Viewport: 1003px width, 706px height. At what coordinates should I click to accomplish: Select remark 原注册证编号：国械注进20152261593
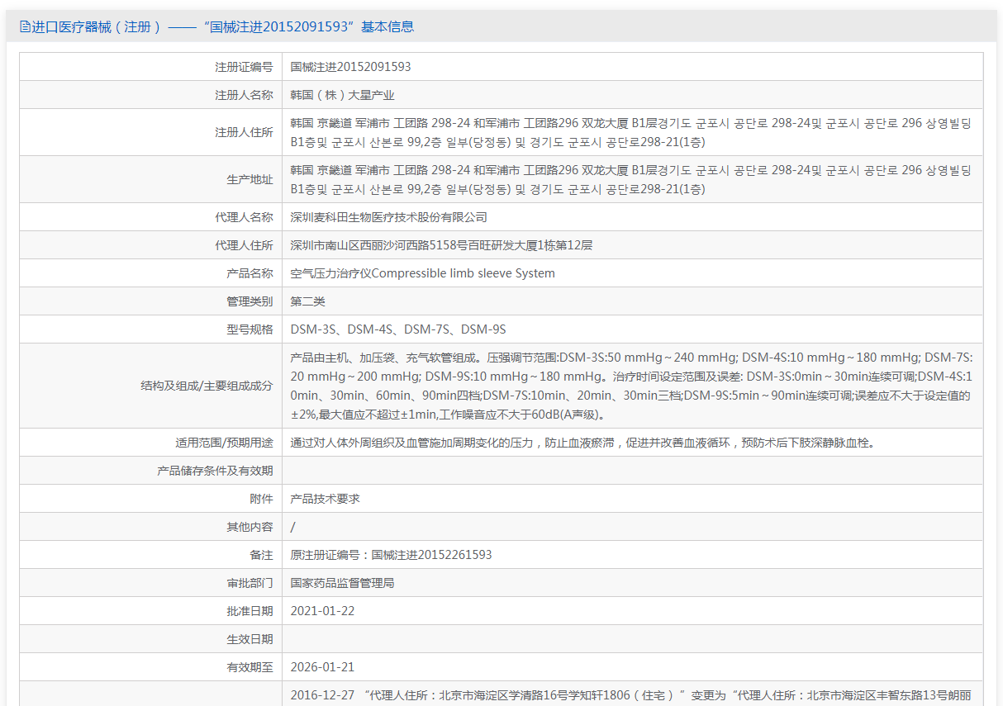(391, 555)
